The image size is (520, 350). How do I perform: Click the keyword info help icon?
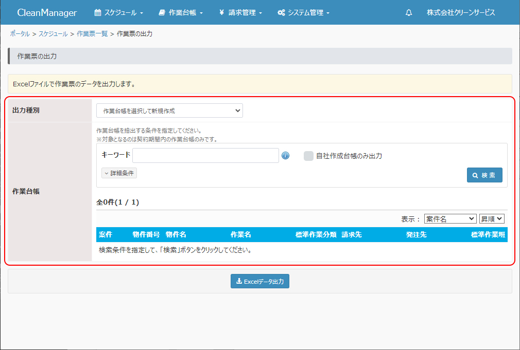tap(285, 156)
